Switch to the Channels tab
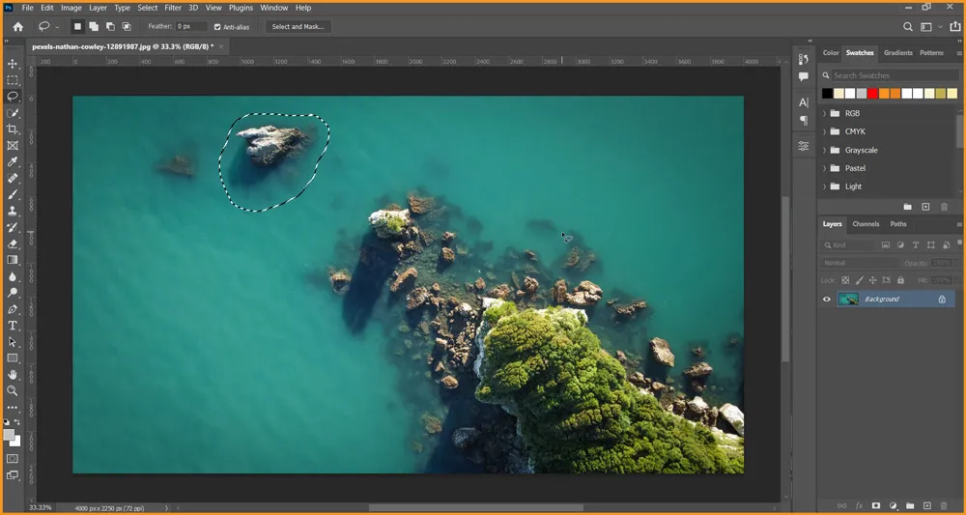Viewport: 966px width, 515px height. (x=866, y=224)
